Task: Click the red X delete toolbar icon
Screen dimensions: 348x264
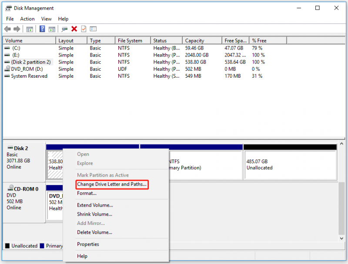Action: (x=74, y=29)
